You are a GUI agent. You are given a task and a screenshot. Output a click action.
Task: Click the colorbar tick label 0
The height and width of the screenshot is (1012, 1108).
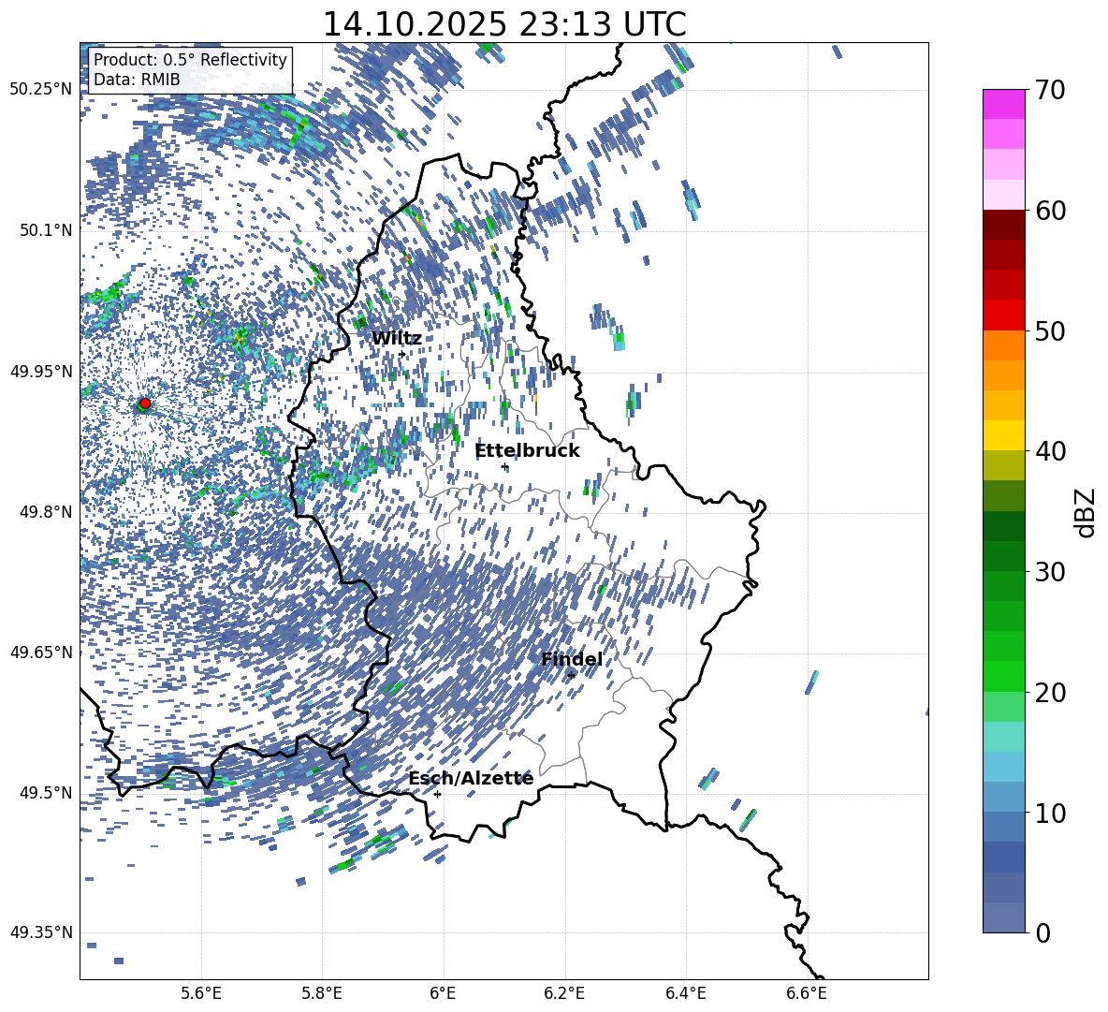(1042, 932)
